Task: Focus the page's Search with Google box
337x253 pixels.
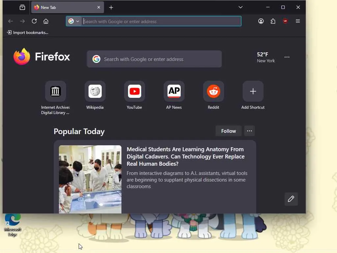Action: [x=154, y=59]
